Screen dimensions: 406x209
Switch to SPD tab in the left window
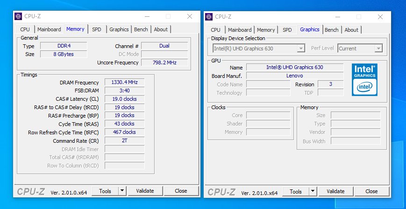click(97, 29)
